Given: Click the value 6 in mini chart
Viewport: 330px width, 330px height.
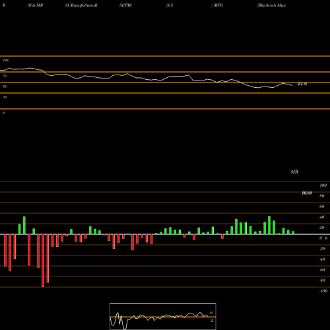Looking at the screenshot, I should [x=211, y=313].
